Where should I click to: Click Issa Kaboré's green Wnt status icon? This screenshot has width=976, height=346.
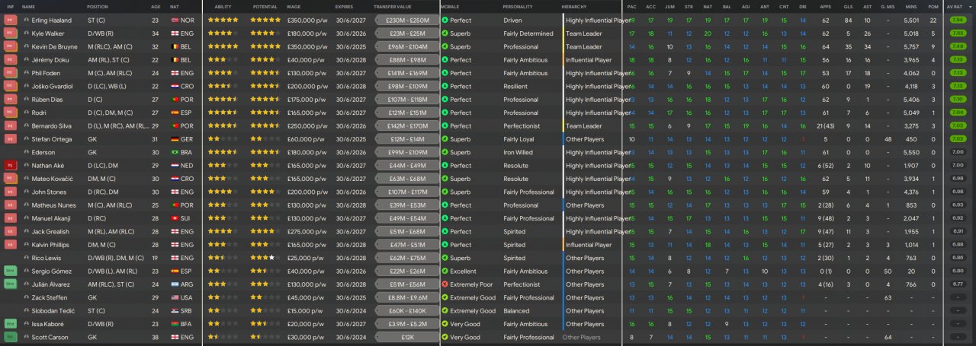pyautogui.click(x=10, y=324)
